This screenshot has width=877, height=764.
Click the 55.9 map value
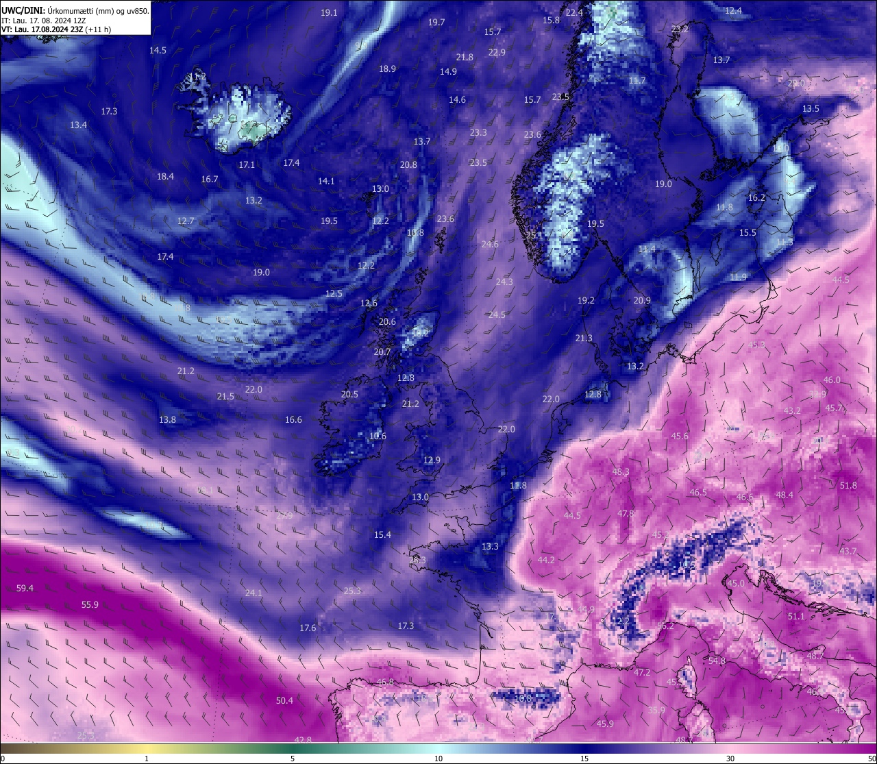click(90, 605)
